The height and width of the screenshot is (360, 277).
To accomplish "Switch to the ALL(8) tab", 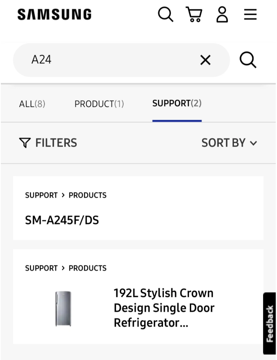I will [x=32, y=104].
